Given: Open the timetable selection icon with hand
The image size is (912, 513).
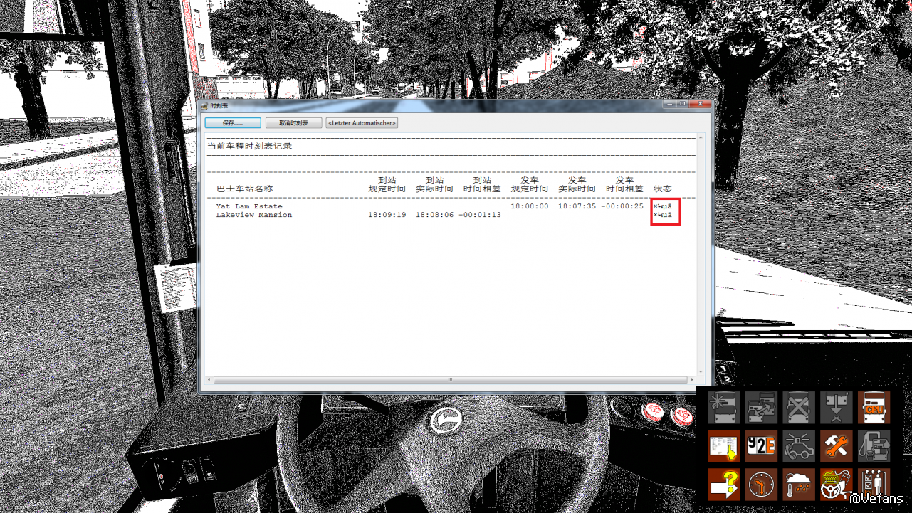Looking at the screenshot, I should point(724,446).
